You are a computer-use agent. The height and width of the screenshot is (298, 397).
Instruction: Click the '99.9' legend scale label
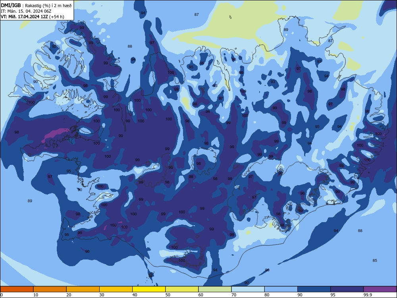click(368, 295)
